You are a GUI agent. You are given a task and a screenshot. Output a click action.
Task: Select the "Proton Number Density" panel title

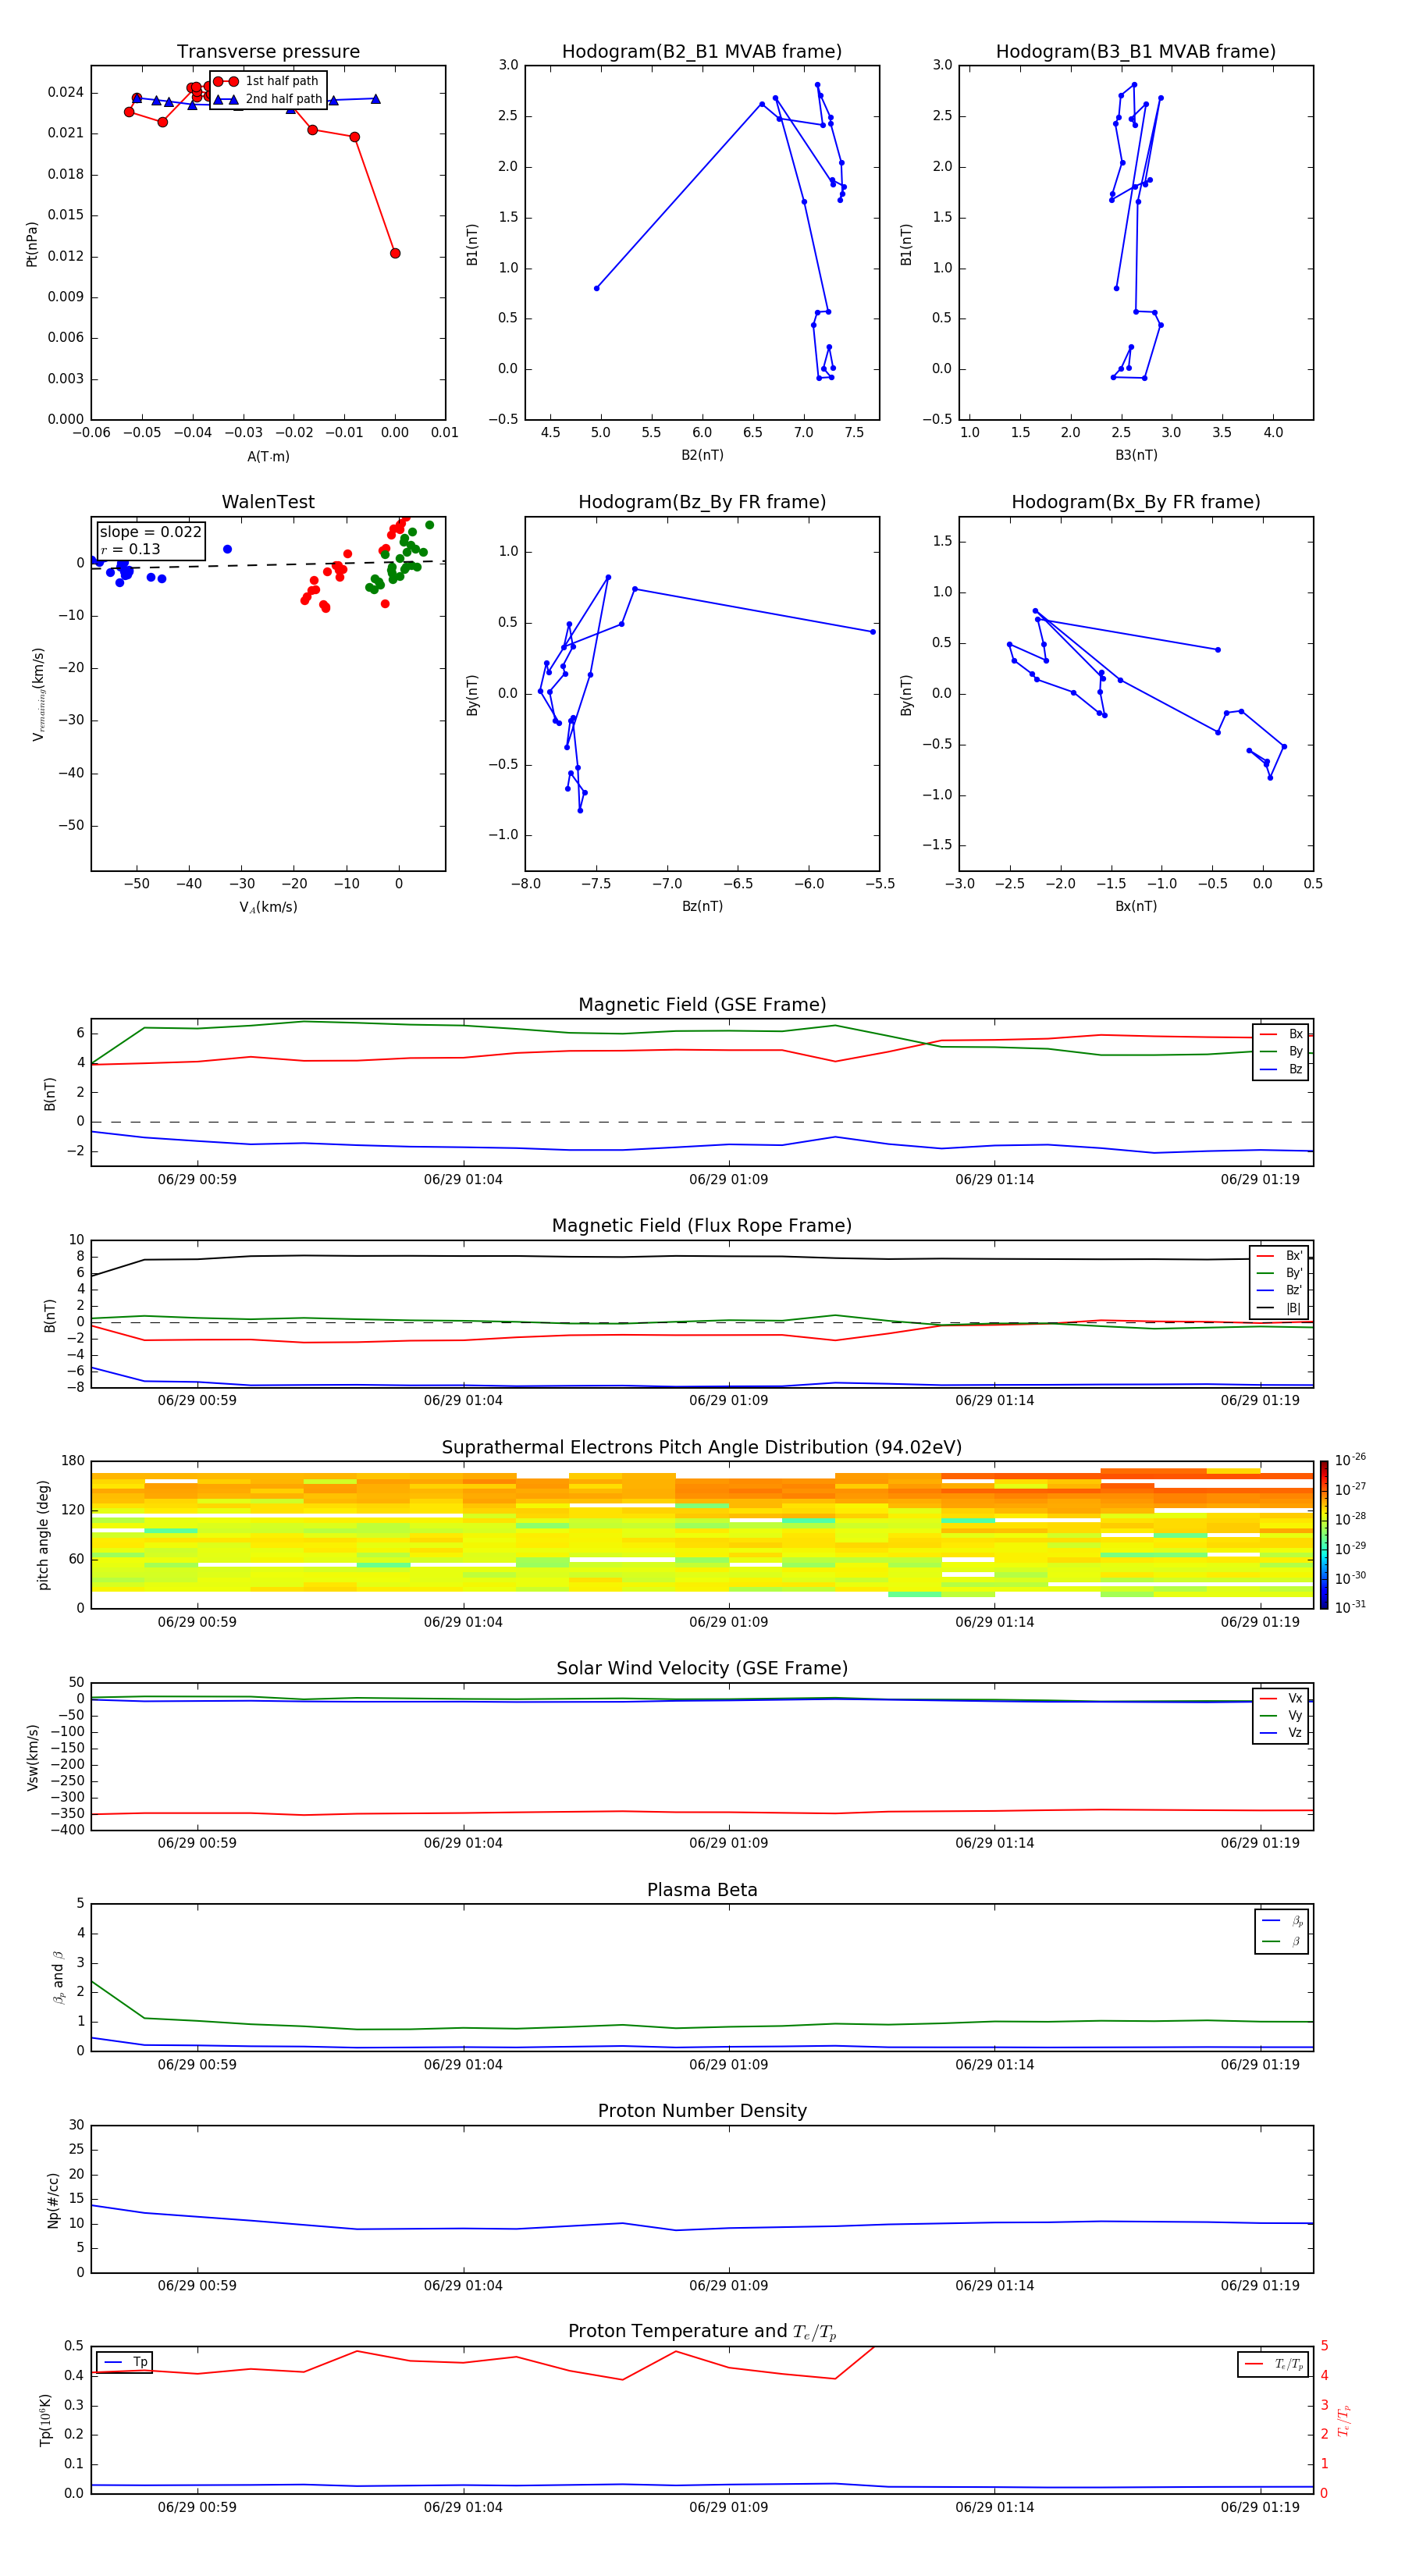(x=702, y=2111)
